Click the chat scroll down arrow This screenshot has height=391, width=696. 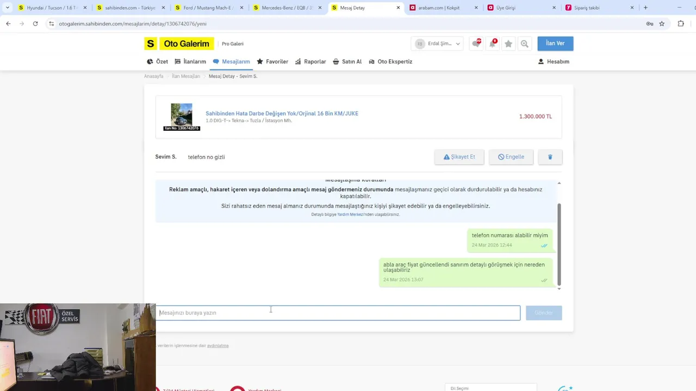pos(559,289)
